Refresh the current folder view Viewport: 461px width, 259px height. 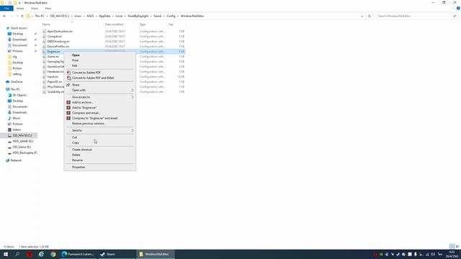click(370, 16)
